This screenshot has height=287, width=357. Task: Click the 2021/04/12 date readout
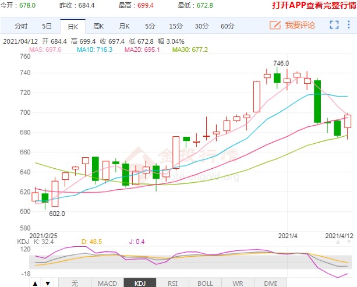coord(20,41)
